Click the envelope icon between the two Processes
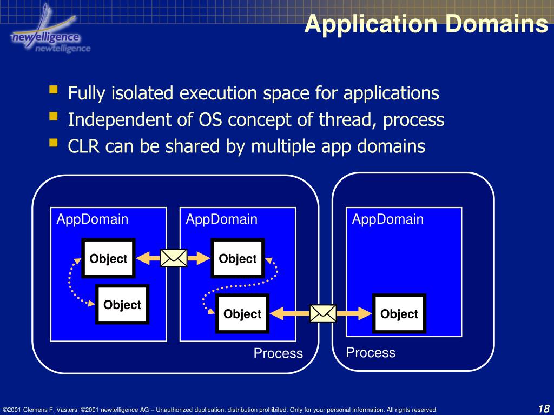This screenshot has width=554, height=415. [x=324, y=313]
